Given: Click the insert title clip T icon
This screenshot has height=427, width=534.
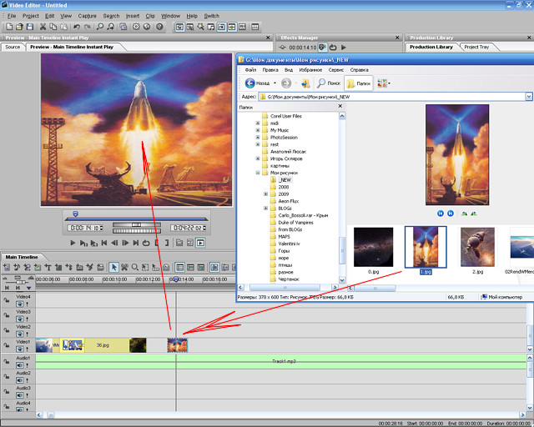Looking at the screenshot, I should (x=48, y=268).
